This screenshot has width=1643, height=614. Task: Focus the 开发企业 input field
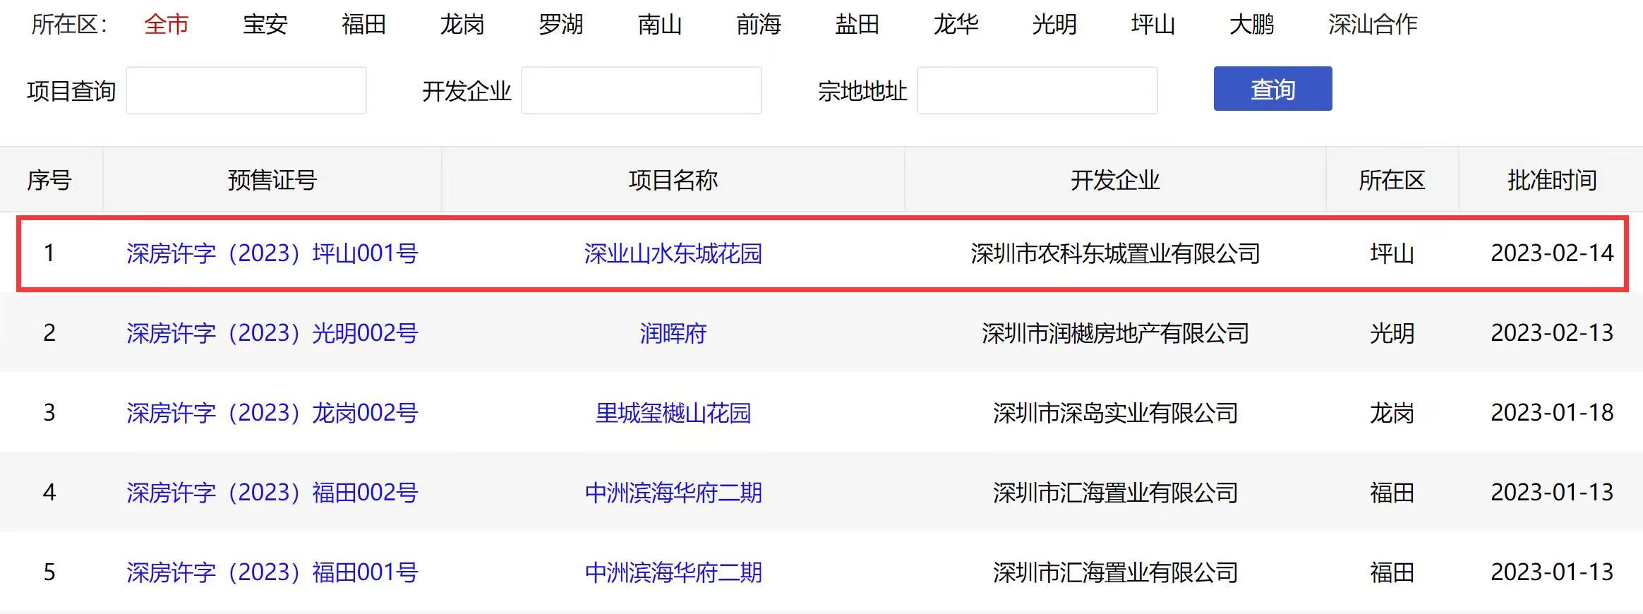pyautogui.click(x=642, y=90)
